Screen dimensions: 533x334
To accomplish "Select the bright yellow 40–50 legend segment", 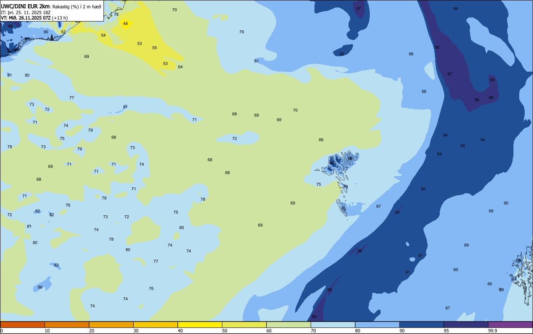I will point(200,324).
